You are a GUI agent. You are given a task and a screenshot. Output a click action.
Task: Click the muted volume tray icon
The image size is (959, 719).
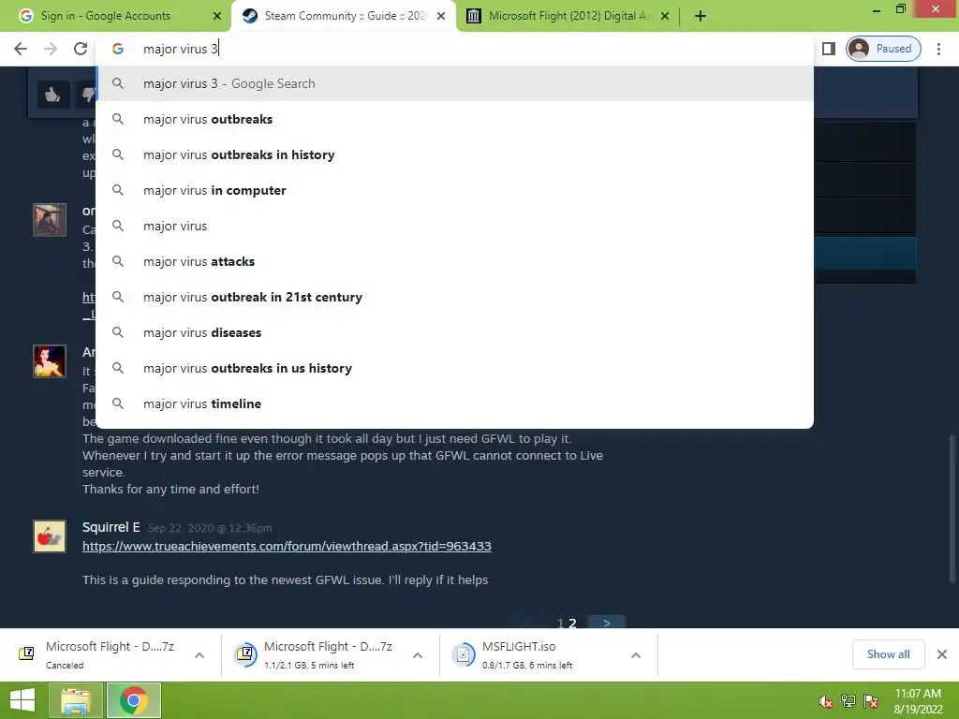(826, 701)
